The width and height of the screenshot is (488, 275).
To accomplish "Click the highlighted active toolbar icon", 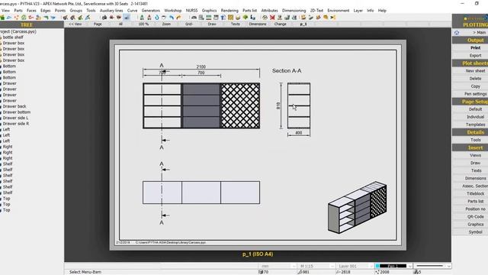I will [127, 18].
